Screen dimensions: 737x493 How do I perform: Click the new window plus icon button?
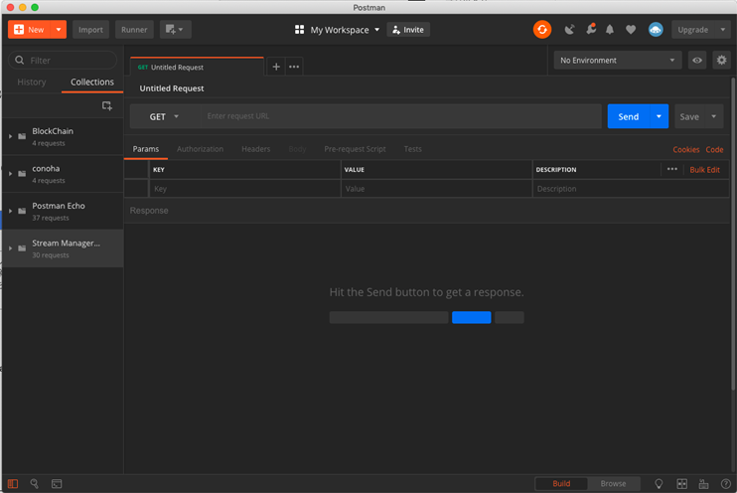pos(175,30)
